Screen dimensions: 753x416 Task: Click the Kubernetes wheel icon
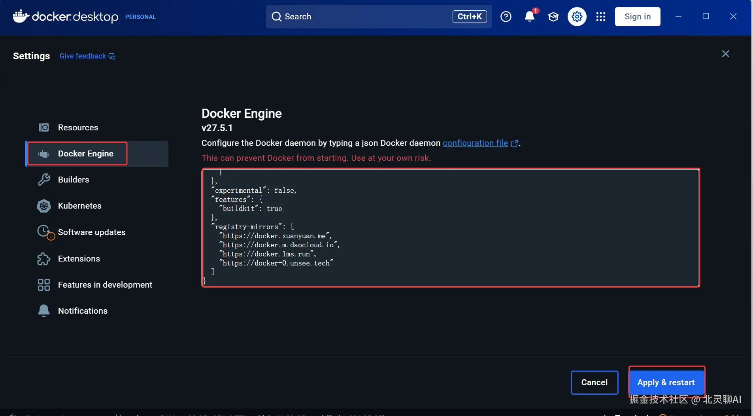pyautogui.click(x=44, y=206)
